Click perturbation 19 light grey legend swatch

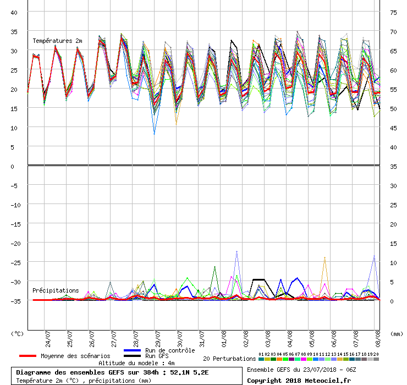click(x=370, y=359)
